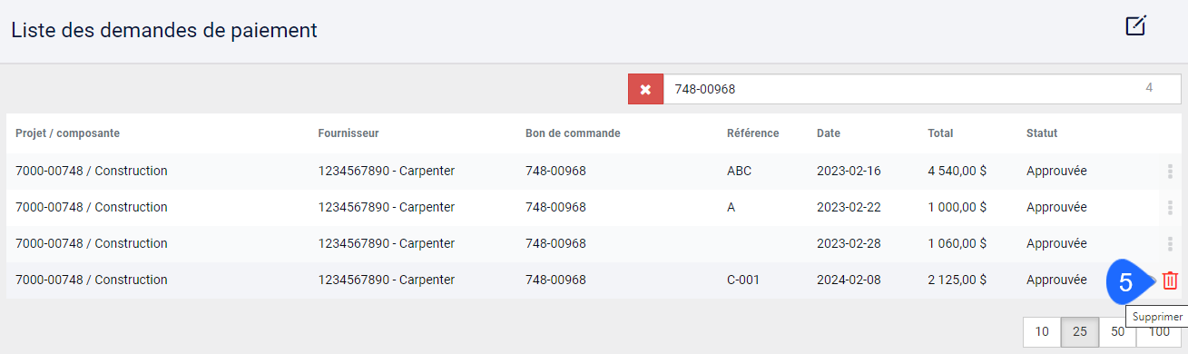Viewport: 1188px width, 354px height.
Task: Sort by the Date column header
Action: (829, 133)
